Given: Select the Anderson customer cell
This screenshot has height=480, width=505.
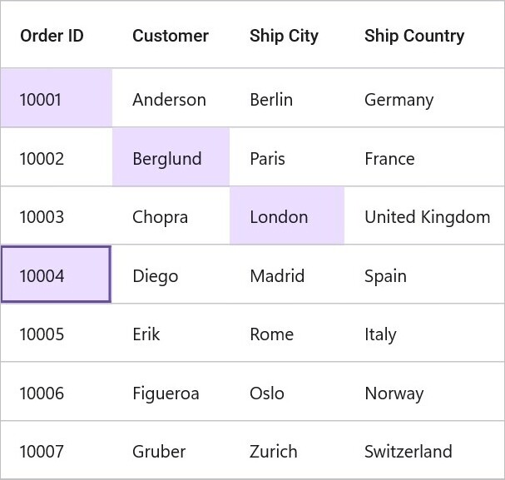Looking at the screenshot, I should point(171,97).
